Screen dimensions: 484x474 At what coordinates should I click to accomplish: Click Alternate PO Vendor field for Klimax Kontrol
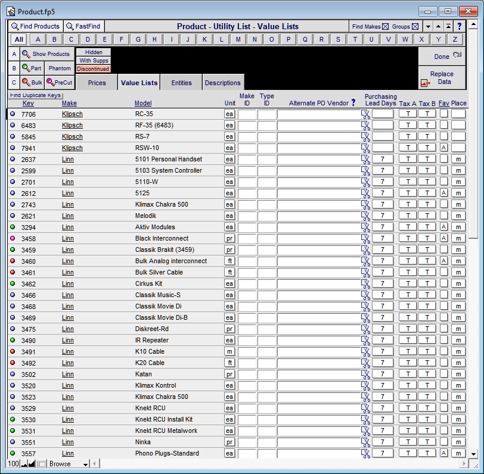point(319,385)
